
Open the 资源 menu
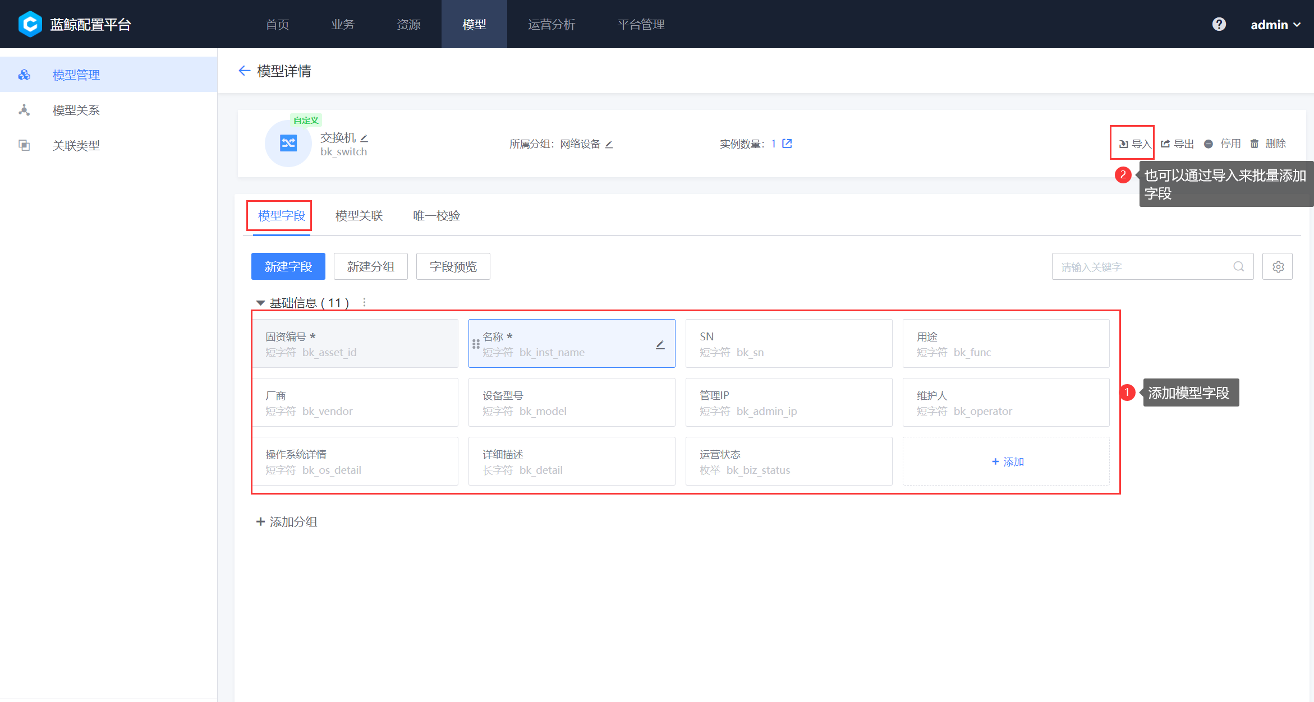[408, 24]
